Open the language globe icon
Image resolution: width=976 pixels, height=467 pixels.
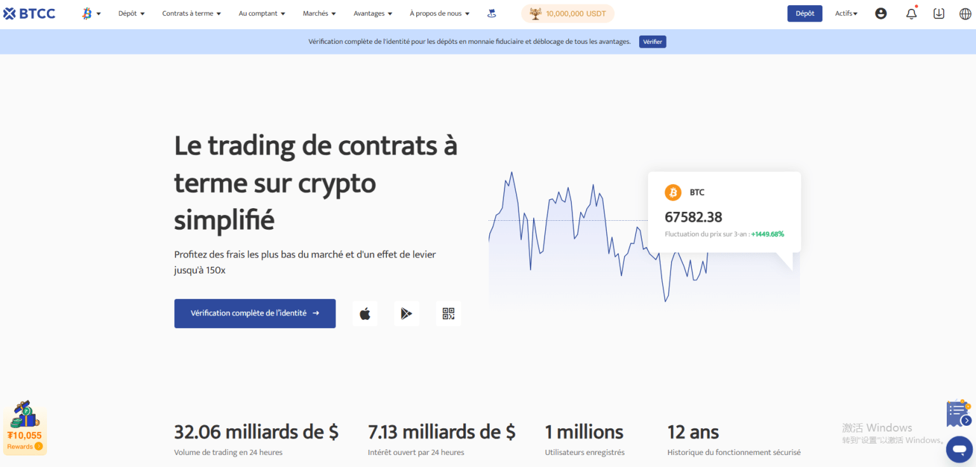(965, 13)
